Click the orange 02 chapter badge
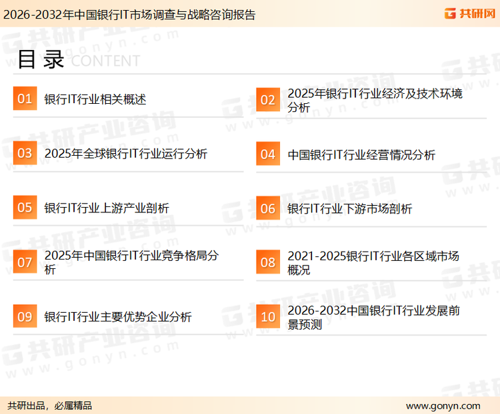This screenshot has height=414, width=500. (268, 100)
